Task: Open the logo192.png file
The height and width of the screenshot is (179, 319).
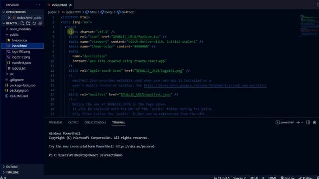Action: (x=21, y=52)
